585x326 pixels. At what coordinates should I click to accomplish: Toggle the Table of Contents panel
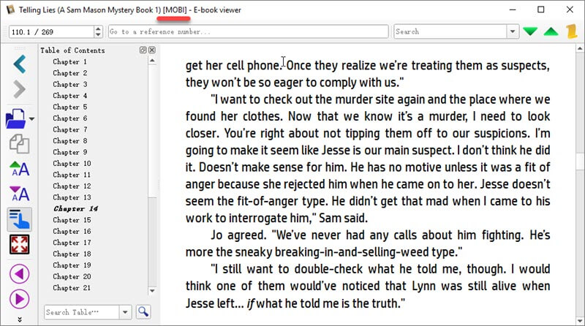(x=19, y=219)
